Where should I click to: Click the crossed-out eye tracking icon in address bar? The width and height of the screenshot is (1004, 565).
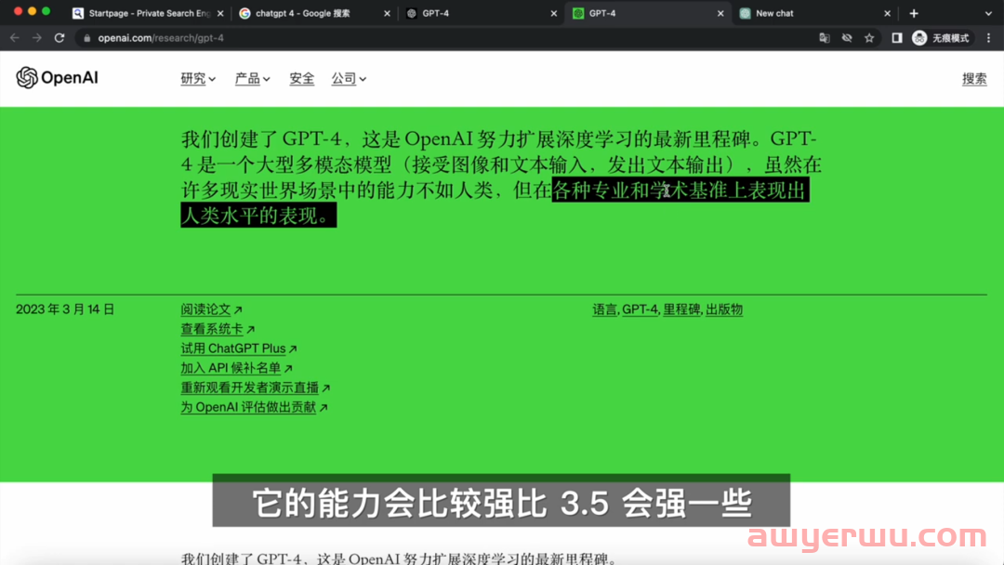pyautogui.click(x=847, y=38)
